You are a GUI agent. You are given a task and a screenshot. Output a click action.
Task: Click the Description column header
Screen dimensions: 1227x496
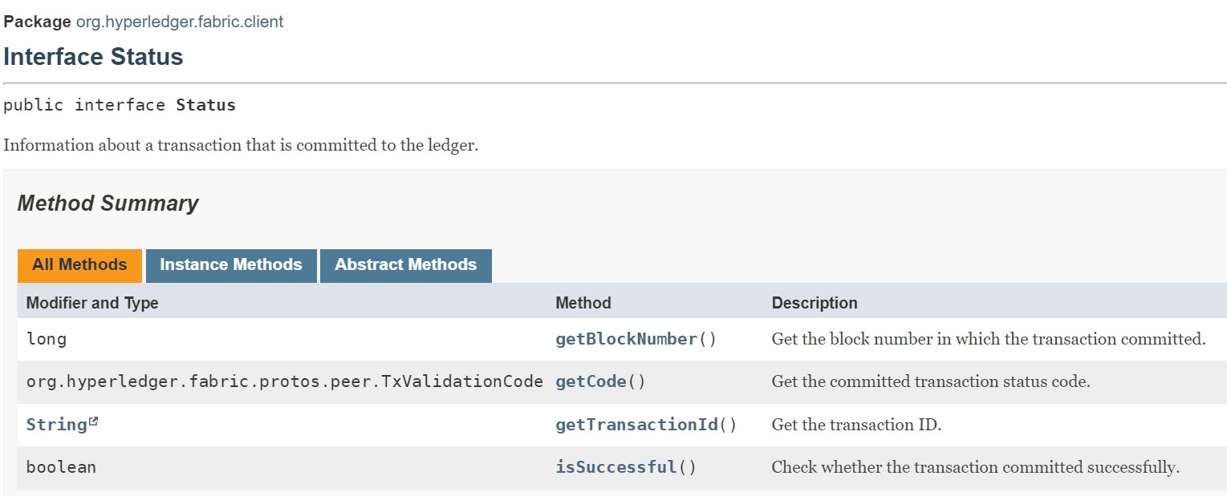pyautogui.click(x=815, y=303)
